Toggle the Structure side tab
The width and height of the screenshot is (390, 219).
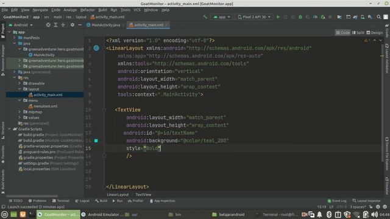tap(2, 130)
